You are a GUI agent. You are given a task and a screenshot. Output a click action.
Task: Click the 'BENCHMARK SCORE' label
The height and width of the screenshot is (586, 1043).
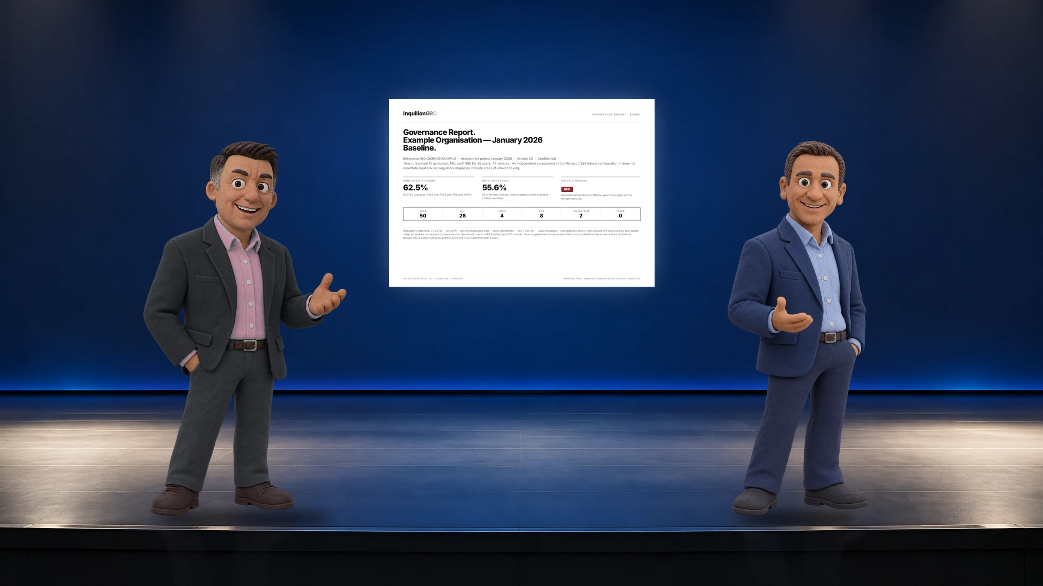click(x=495, y=181)
